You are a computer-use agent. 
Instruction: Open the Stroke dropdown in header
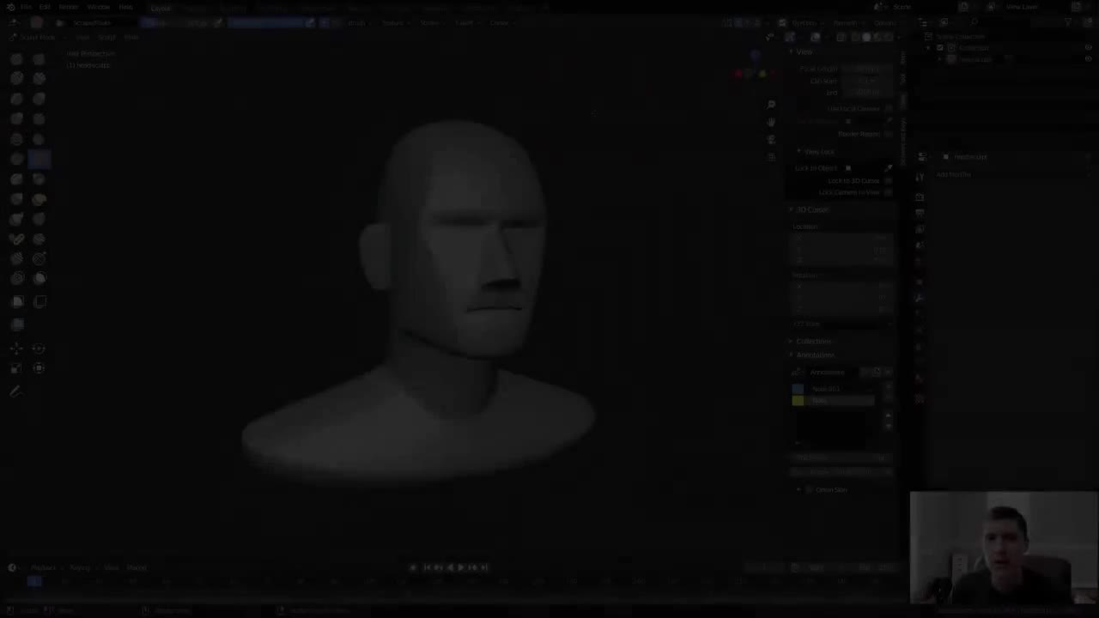tap(431, 23)
